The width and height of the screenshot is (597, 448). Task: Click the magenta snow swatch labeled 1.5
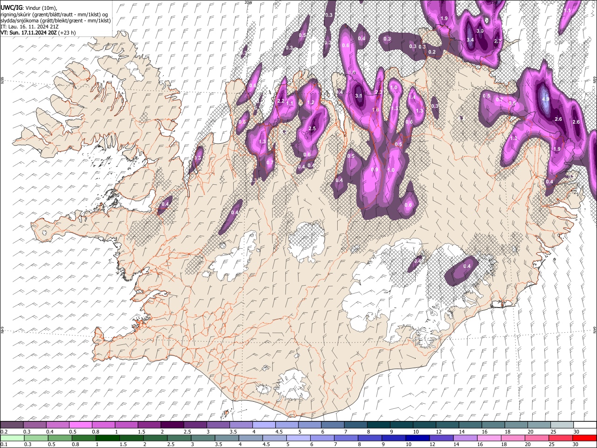coord(149,425)
